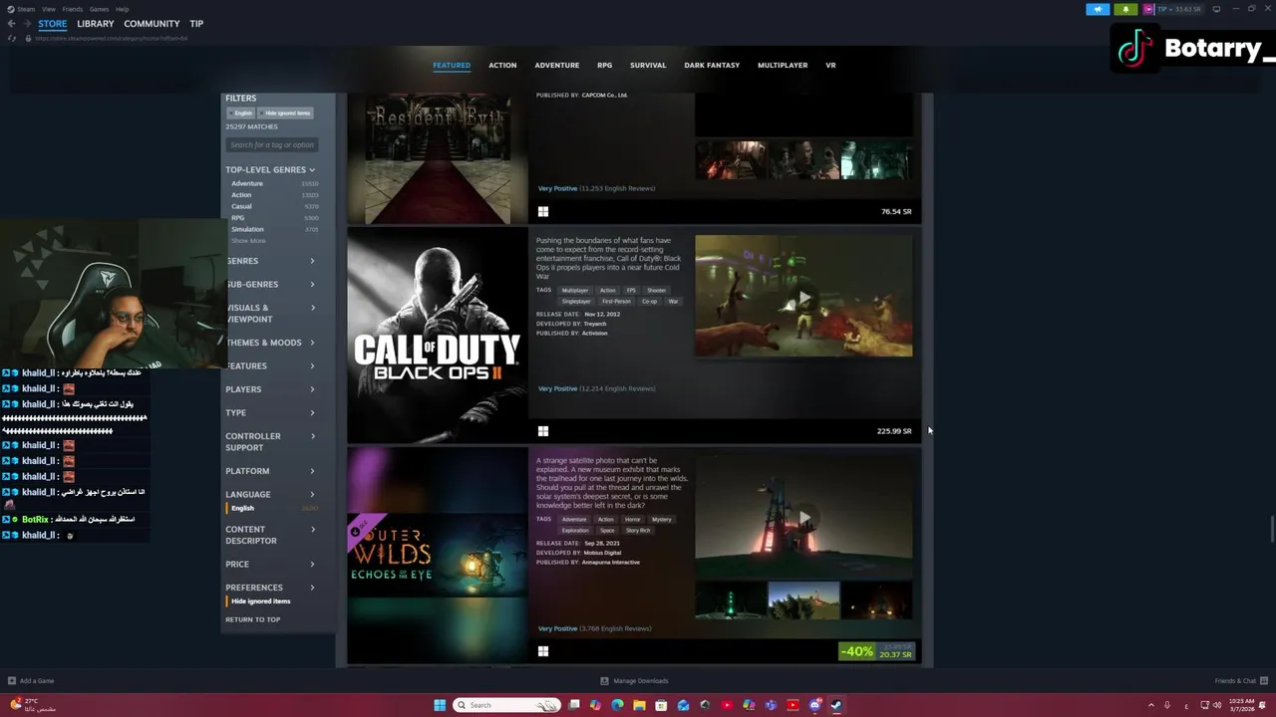1276x717 pixels.
Task: Expand the Genres filter section
Action: [x=270, y=261]
